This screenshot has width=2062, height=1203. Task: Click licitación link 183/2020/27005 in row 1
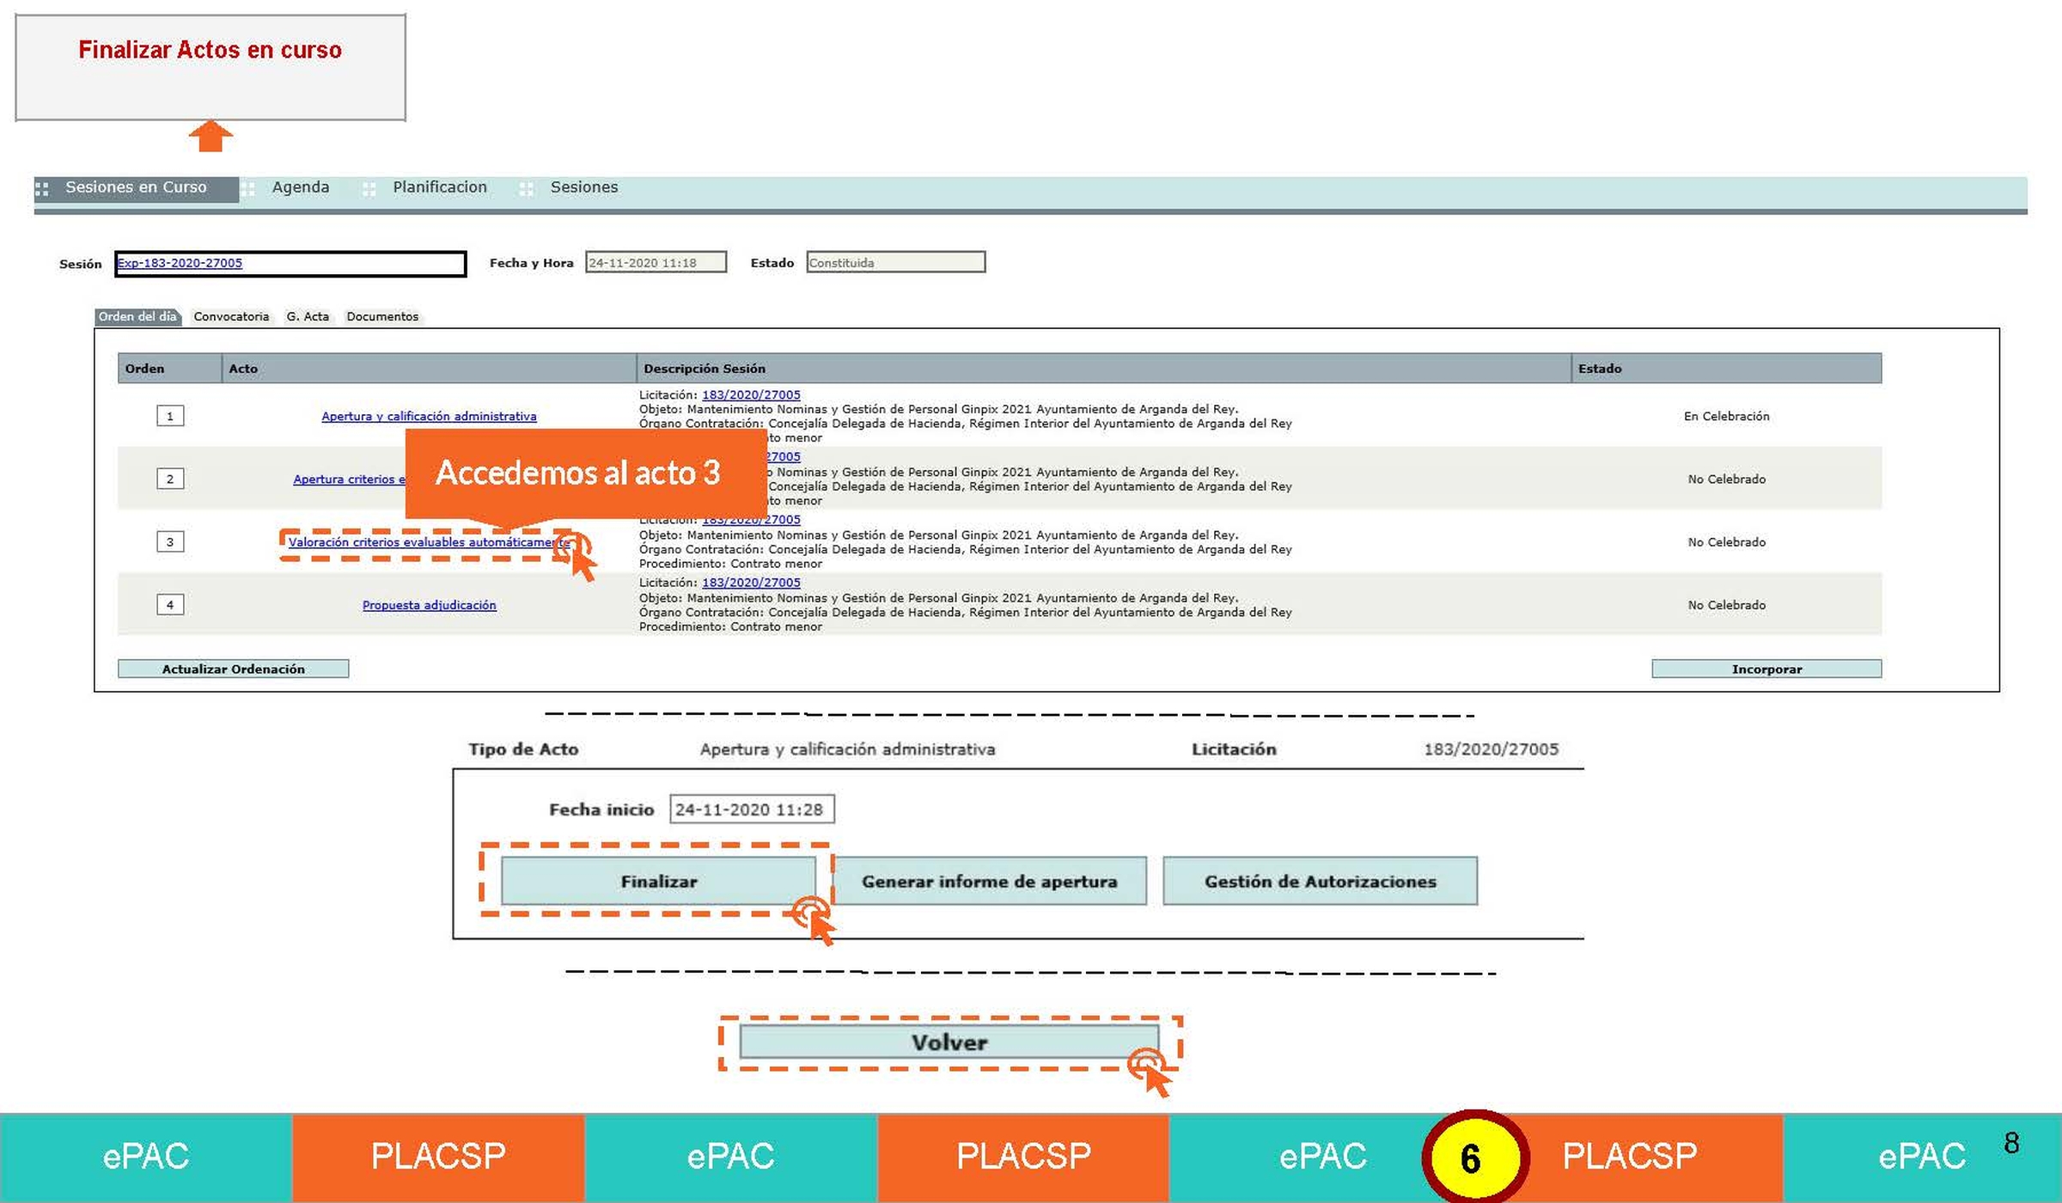[751, 394]
